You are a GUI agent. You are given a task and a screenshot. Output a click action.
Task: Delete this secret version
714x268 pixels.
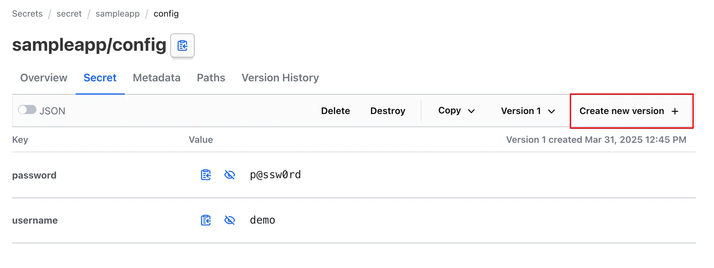[335, 111]
